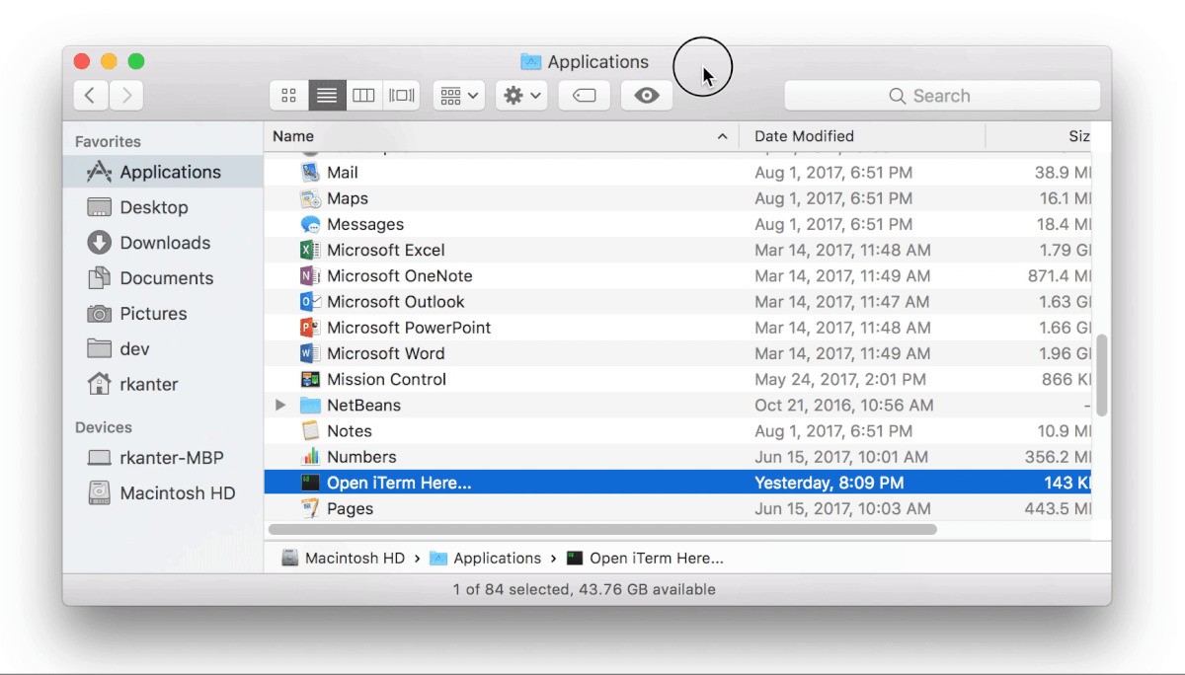Click Applications in the path bar

[x=485, y=558]
